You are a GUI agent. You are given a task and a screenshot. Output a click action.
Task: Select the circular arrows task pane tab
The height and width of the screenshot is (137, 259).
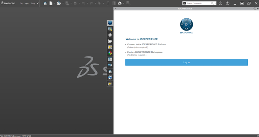[x=110, y=78]
